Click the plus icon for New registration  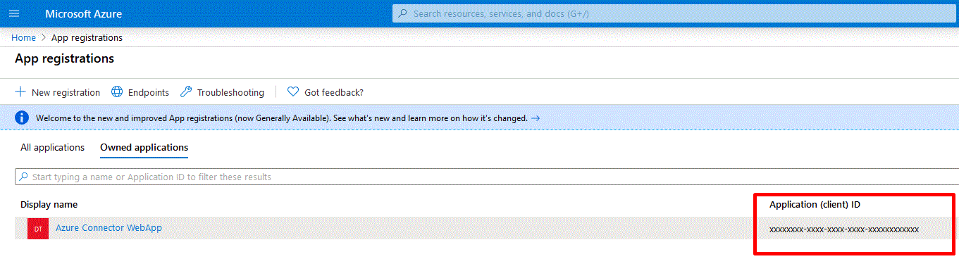click(x=20, y=92)
